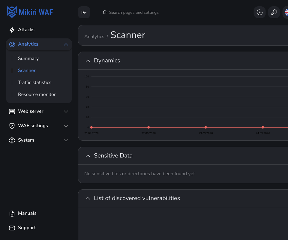Click the 24.09.2026 axis date label
This screenshot has width=288, height=240.
click(263, 133)
